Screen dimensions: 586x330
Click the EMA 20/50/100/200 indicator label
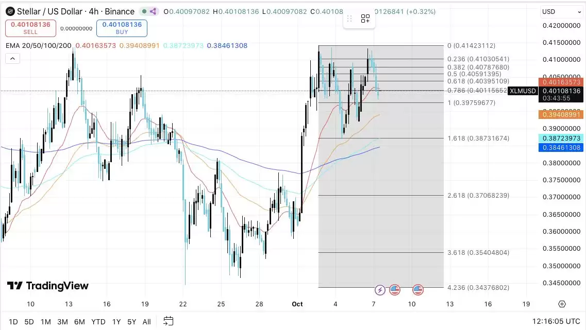pyautogui.click(x=39, y=45)
